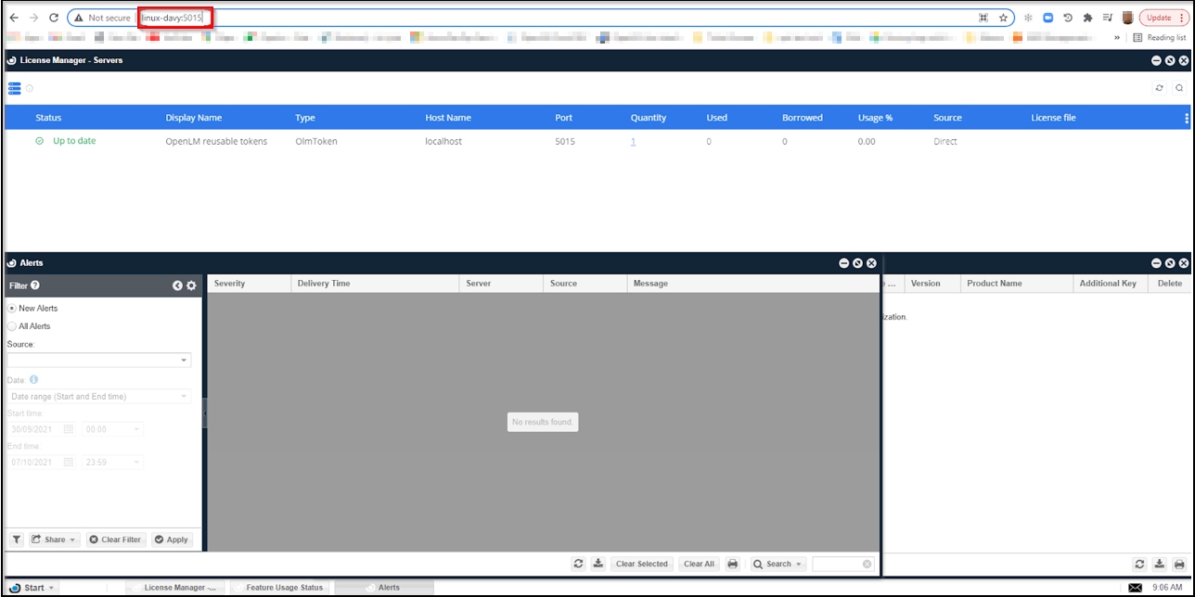
Task: Collapse the Filter panel with the arrow icon
Action: tap(177, 286)
